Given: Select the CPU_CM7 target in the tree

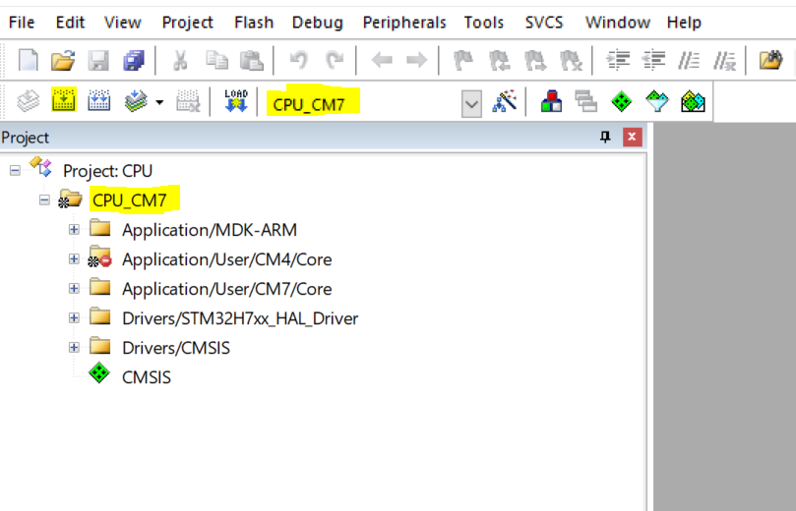Looking at the screenshot, I should (130, 200).
